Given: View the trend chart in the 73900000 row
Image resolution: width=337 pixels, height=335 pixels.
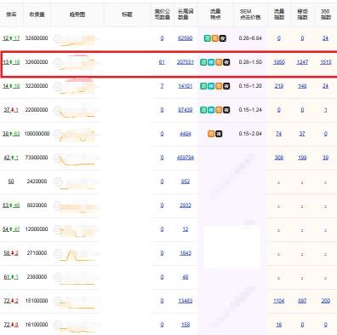Looking at the screenshot, I should (x=77, y=159).
